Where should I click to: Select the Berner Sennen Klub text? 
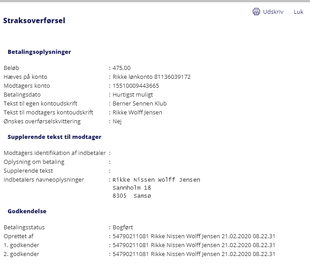(x=139, y=103)
